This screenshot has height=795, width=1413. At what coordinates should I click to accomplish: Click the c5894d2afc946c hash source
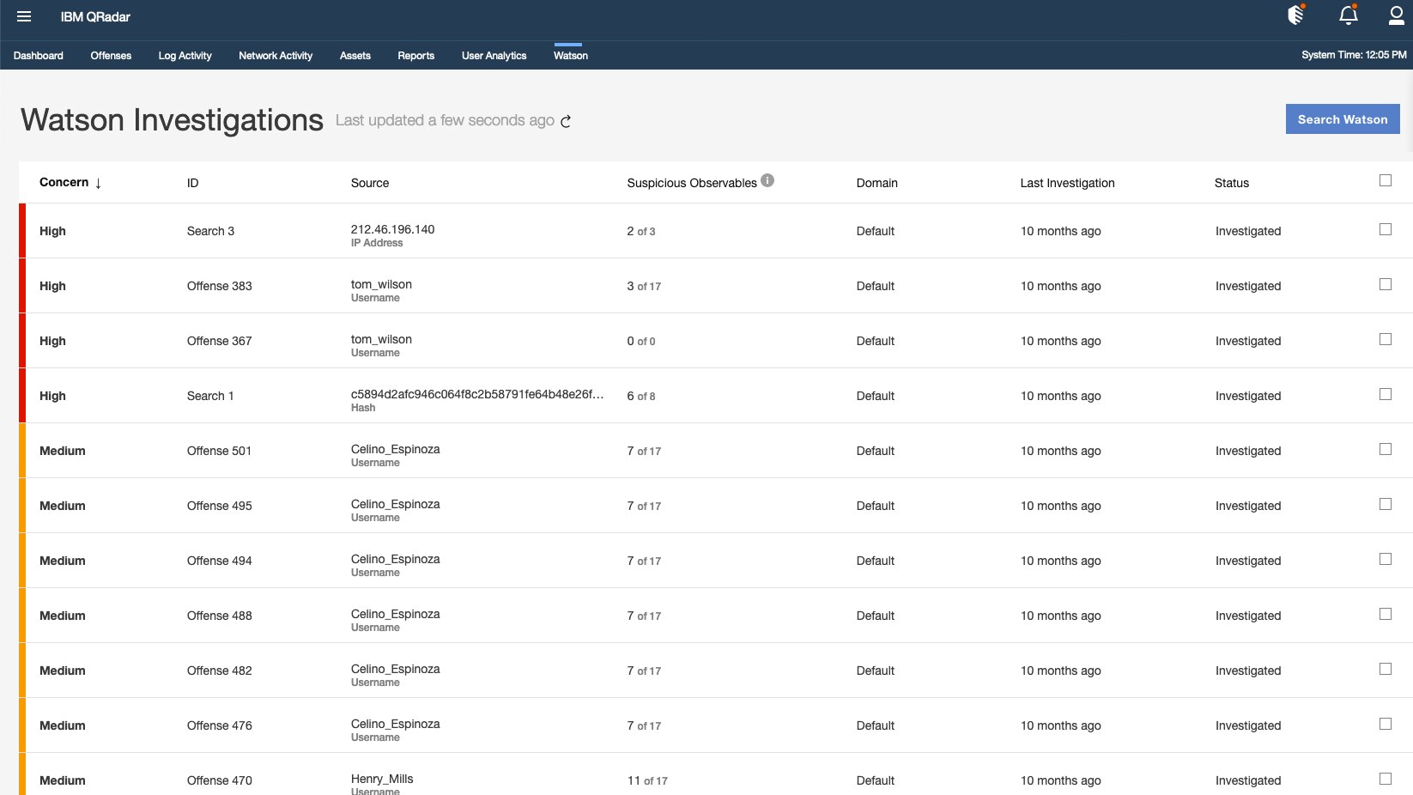click(477, 394)
